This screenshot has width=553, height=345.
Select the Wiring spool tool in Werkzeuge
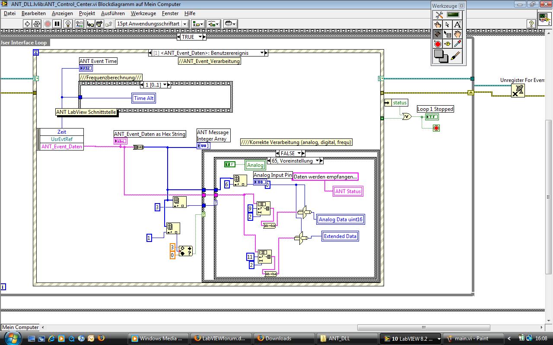coord(438,34)
